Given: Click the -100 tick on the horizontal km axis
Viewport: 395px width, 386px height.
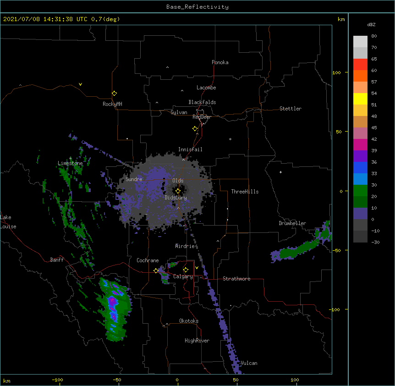Looking at the screenshot, I should [57, 380].
